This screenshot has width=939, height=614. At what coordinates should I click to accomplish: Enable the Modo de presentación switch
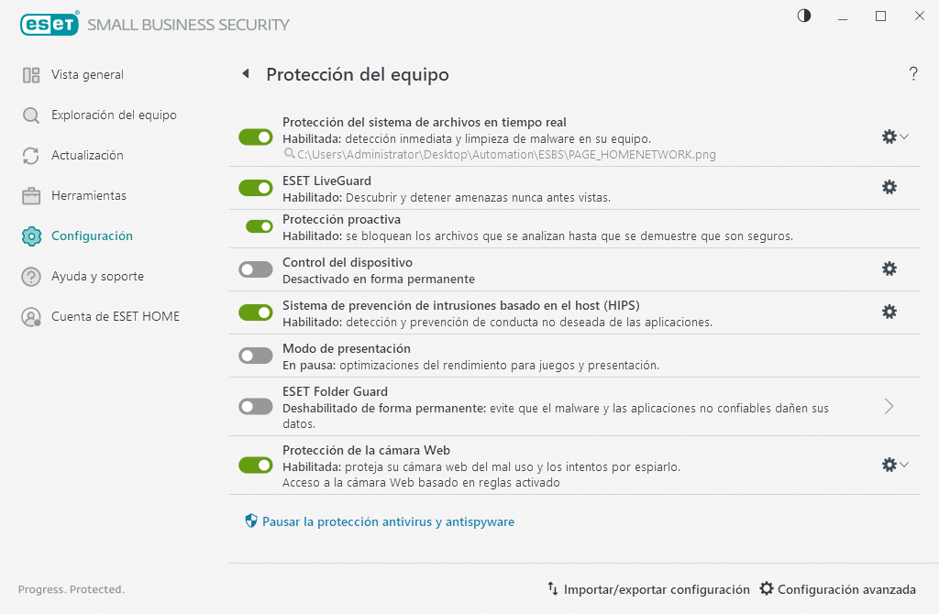click(256, 356)
